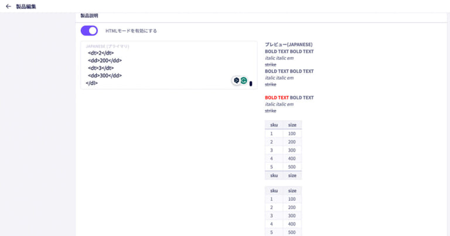This screenshot has width=450, height=236.
Task: Click the back arrow beside 製品編集
Action: [x=8, y=6]
